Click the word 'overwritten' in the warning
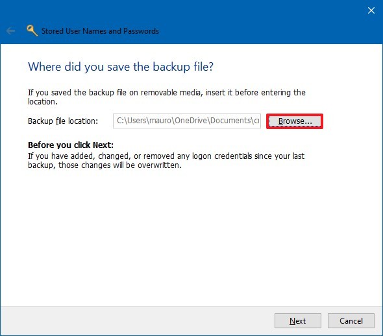Viewport: 383px width, 336px height. click(158, 165)
